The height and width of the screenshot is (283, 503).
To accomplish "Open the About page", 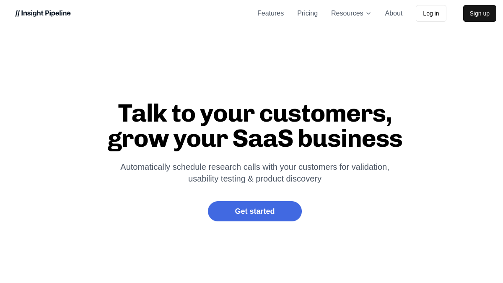I will [x=394, y=13].
